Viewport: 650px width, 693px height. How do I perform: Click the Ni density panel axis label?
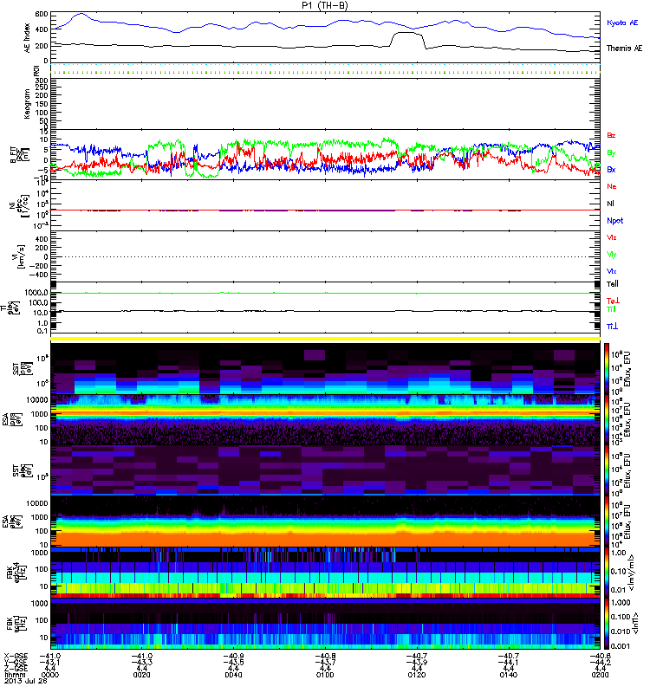[20, 205]
